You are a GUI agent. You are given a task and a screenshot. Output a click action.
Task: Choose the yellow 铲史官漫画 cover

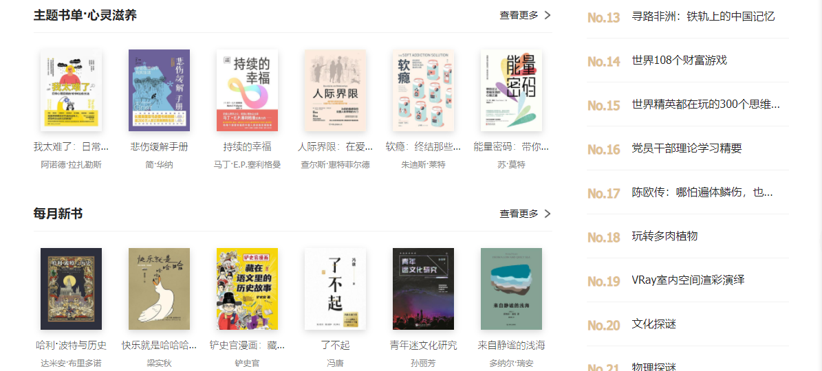pyautogui.click(x=248, y=289)
